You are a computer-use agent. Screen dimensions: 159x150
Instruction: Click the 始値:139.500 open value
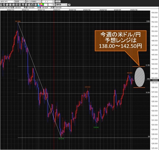(x=16, y=8)
